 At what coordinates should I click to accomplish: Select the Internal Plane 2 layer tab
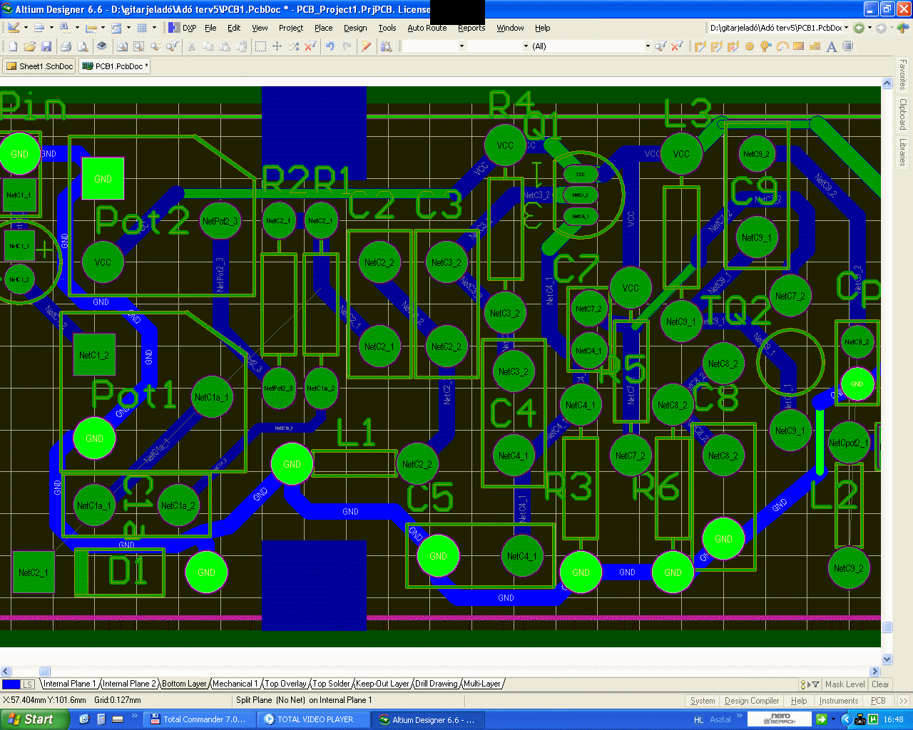[129, 684]
